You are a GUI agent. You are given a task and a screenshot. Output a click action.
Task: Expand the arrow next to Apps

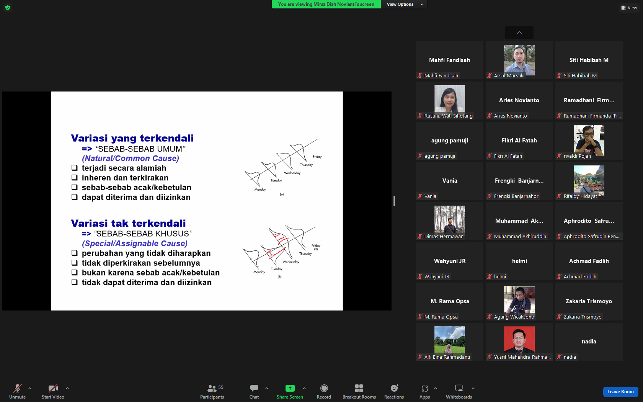[x=436, y=388]
